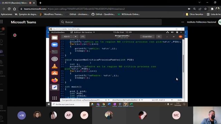Image resolution: width=221 pixels, height=124 pixels.
Task: Launch Zoom from the Ubuntu dock
Action: (55, 45)
